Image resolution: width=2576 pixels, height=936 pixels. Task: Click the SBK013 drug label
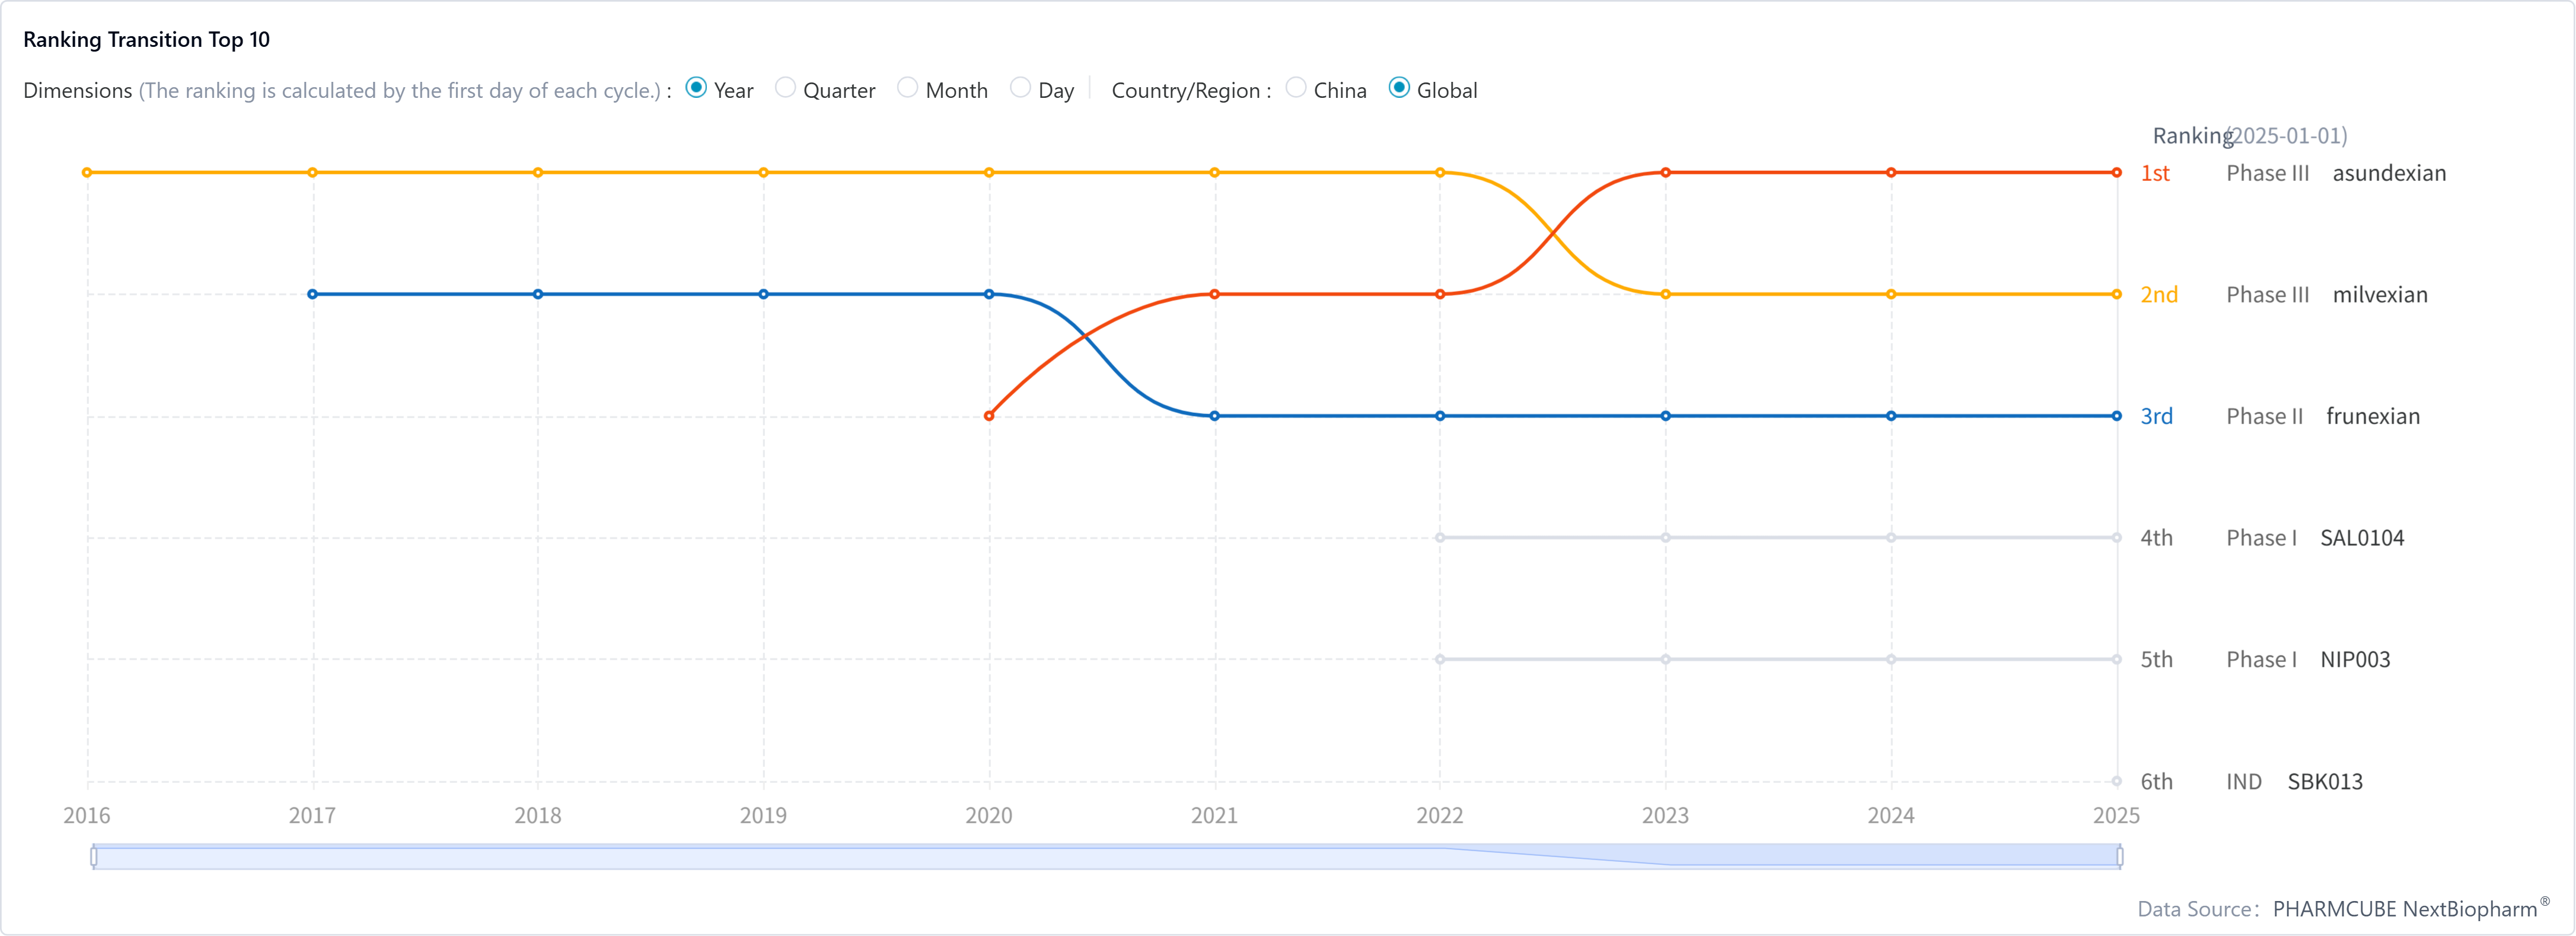2324,782
